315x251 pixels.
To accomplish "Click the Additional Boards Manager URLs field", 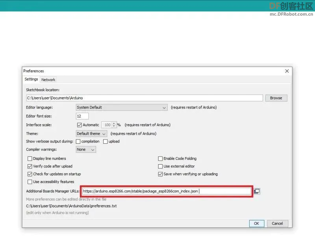I will [x=167, y=191].
